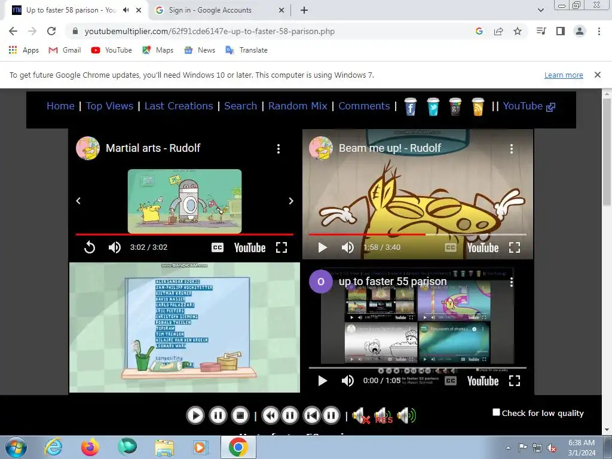Reload the current page
Image resolution: width=612 pixels, height=459 pixels.
[x=51, y=31]
